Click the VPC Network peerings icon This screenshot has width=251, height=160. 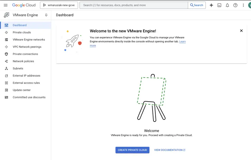6,47
